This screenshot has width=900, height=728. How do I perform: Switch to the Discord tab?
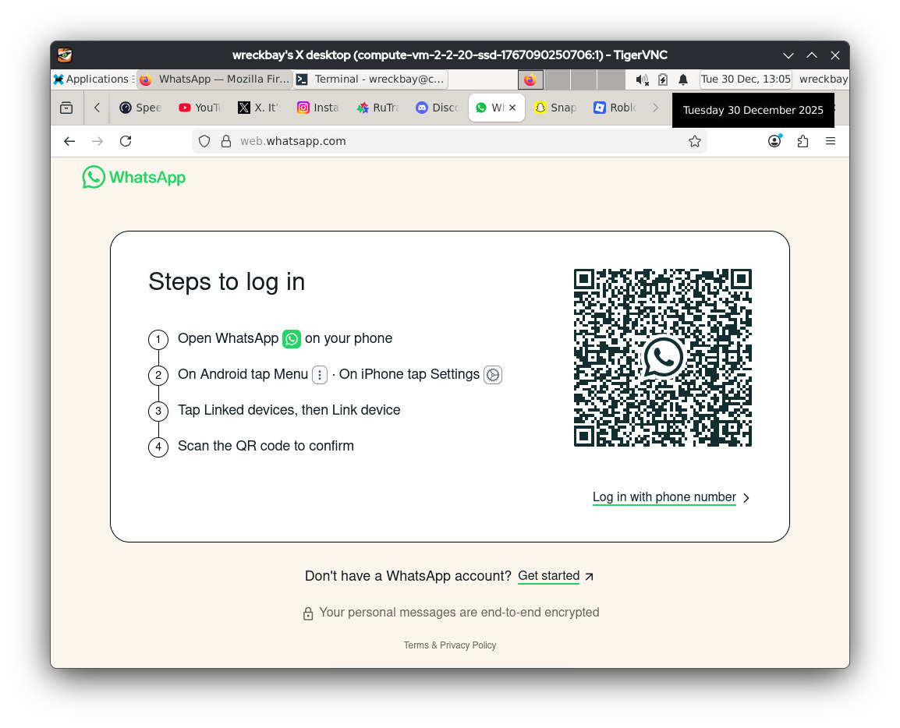437,108
